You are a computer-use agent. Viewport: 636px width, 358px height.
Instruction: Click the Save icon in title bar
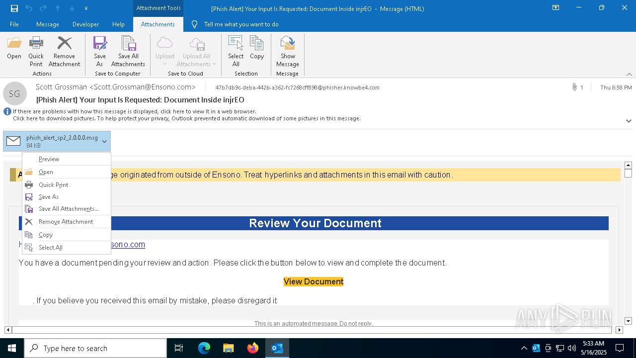(x=14, y=8)
